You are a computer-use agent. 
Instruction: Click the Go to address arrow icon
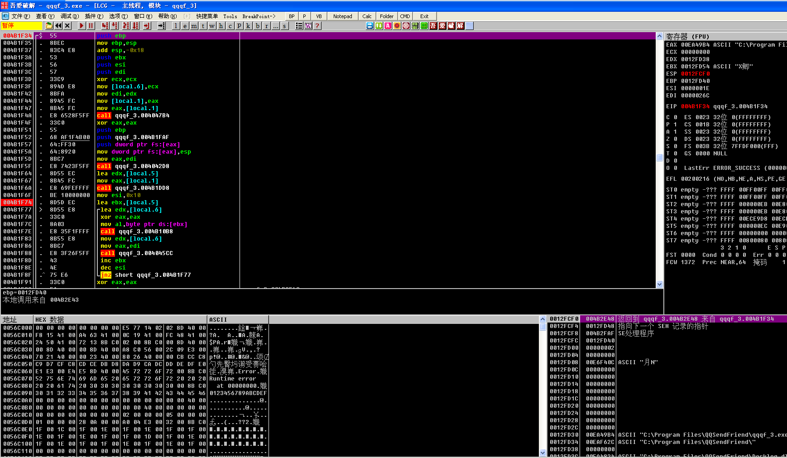coord(161,26)
